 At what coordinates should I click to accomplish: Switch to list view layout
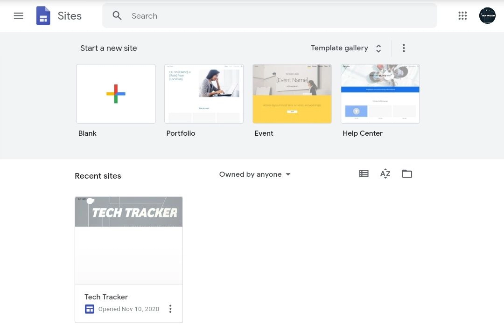tap(364, 174)
